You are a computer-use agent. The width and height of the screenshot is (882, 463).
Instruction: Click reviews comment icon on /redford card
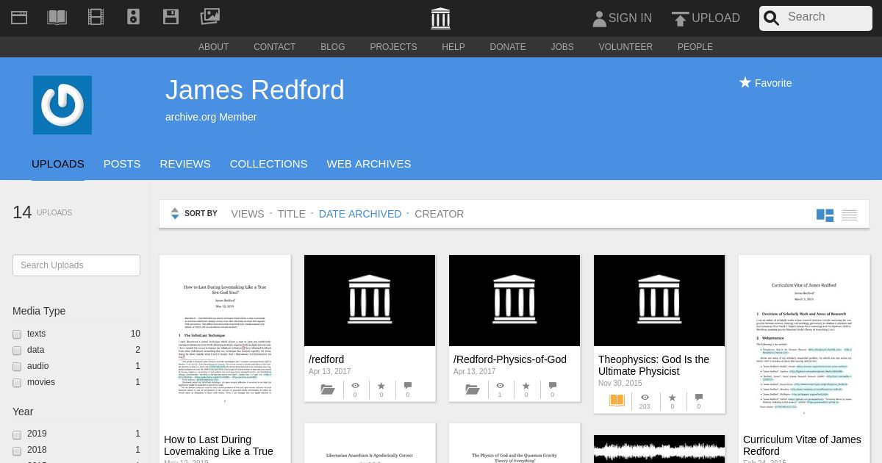tap(408, 386)
